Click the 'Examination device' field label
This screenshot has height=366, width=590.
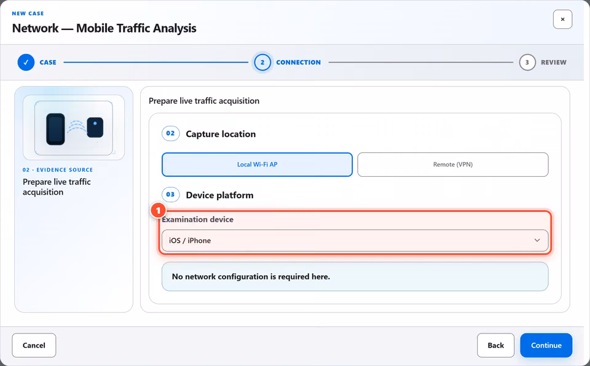(x=197, y=219)
